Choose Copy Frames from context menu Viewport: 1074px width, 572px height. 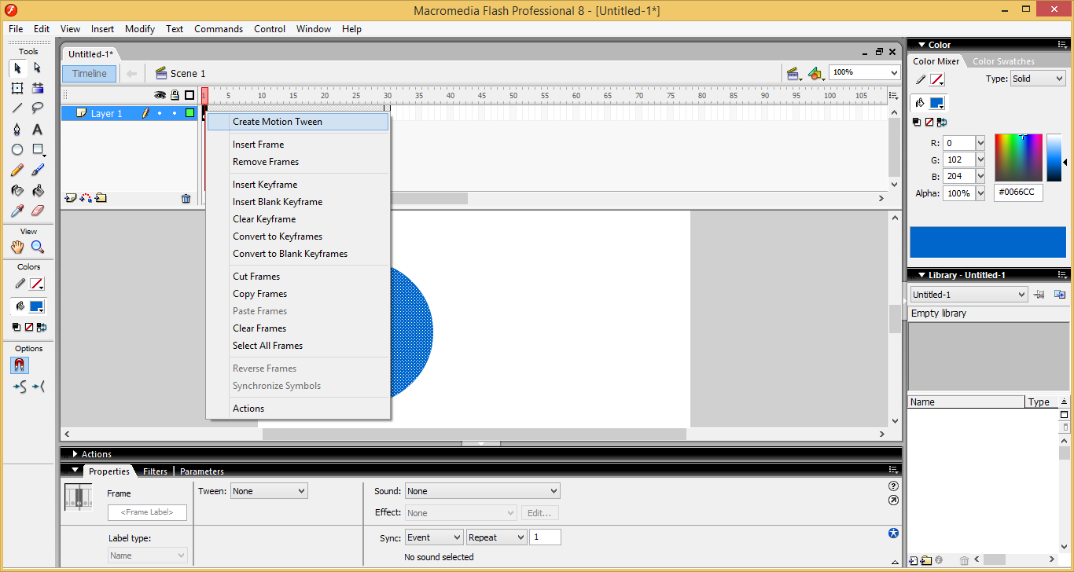coord(298,294)
